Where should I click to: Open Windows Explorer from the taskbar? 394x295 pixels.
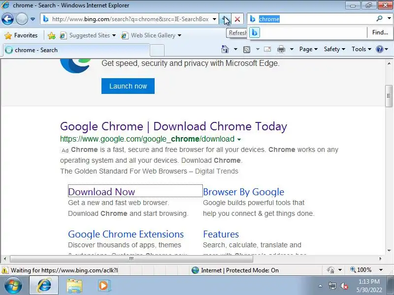tap(74, 286)
